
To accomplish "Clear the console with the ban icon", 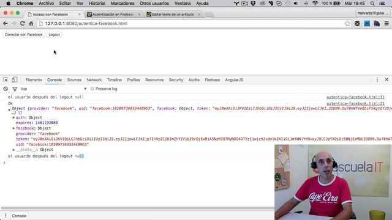I will tap(6, 89).
